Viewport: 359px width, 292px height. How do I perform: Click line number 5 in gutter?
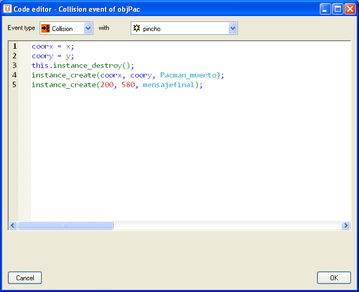(x=14, y=84)
